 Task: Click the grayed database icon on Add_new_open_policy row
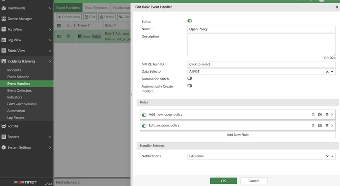pos(313,115)
